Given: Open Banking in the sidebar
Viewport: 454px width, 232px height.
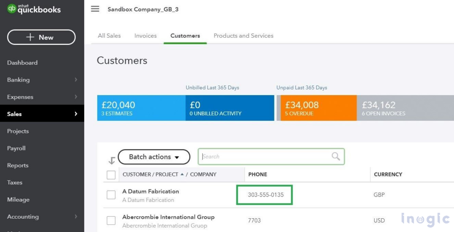Looking at the screenshot, I should (x=18, y=80).
